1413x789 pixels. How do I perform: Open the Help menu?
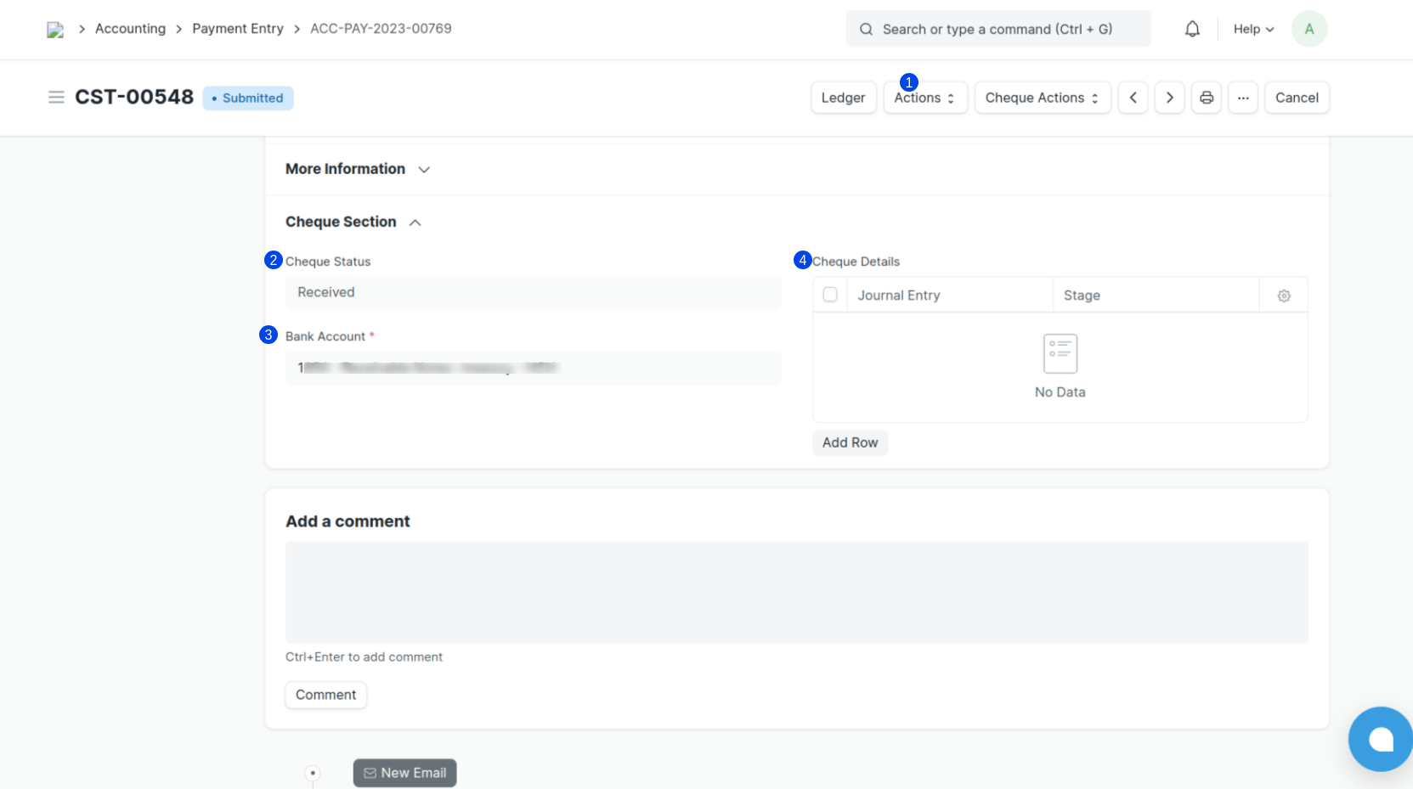click(1253, 29)
